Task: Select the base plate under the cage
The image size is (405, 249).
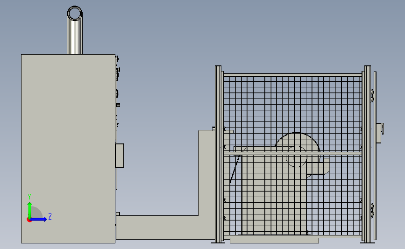Action: pos(274,241)
